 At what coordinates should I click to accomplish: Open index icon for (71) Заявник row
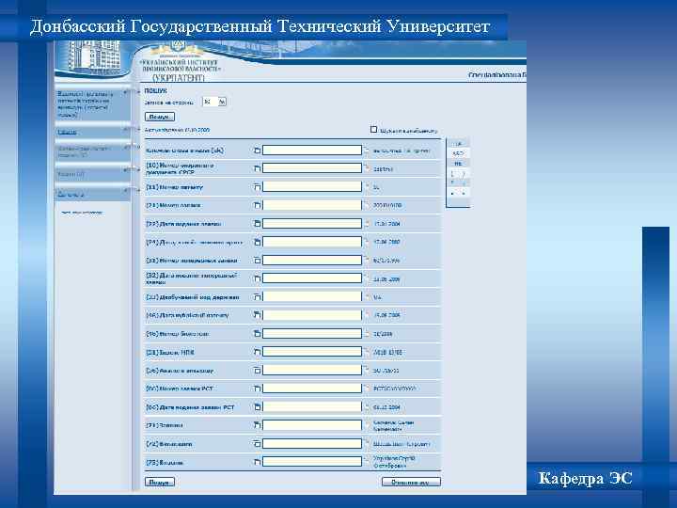pos(258,425)
